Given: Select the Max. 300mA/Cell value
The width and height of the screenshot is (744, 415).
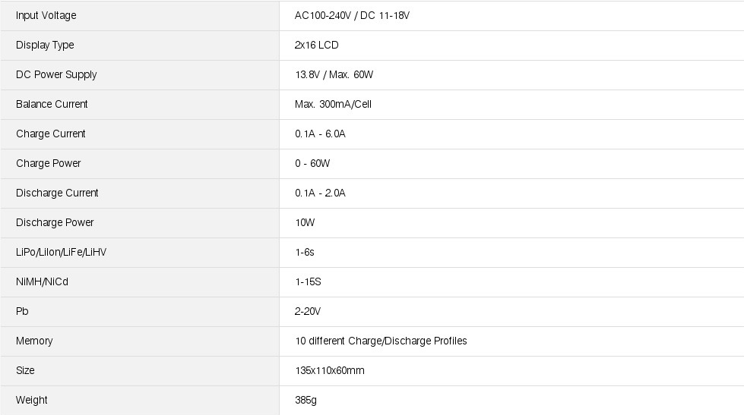Looking at the screenshot, I should click(x=333, y=104).
